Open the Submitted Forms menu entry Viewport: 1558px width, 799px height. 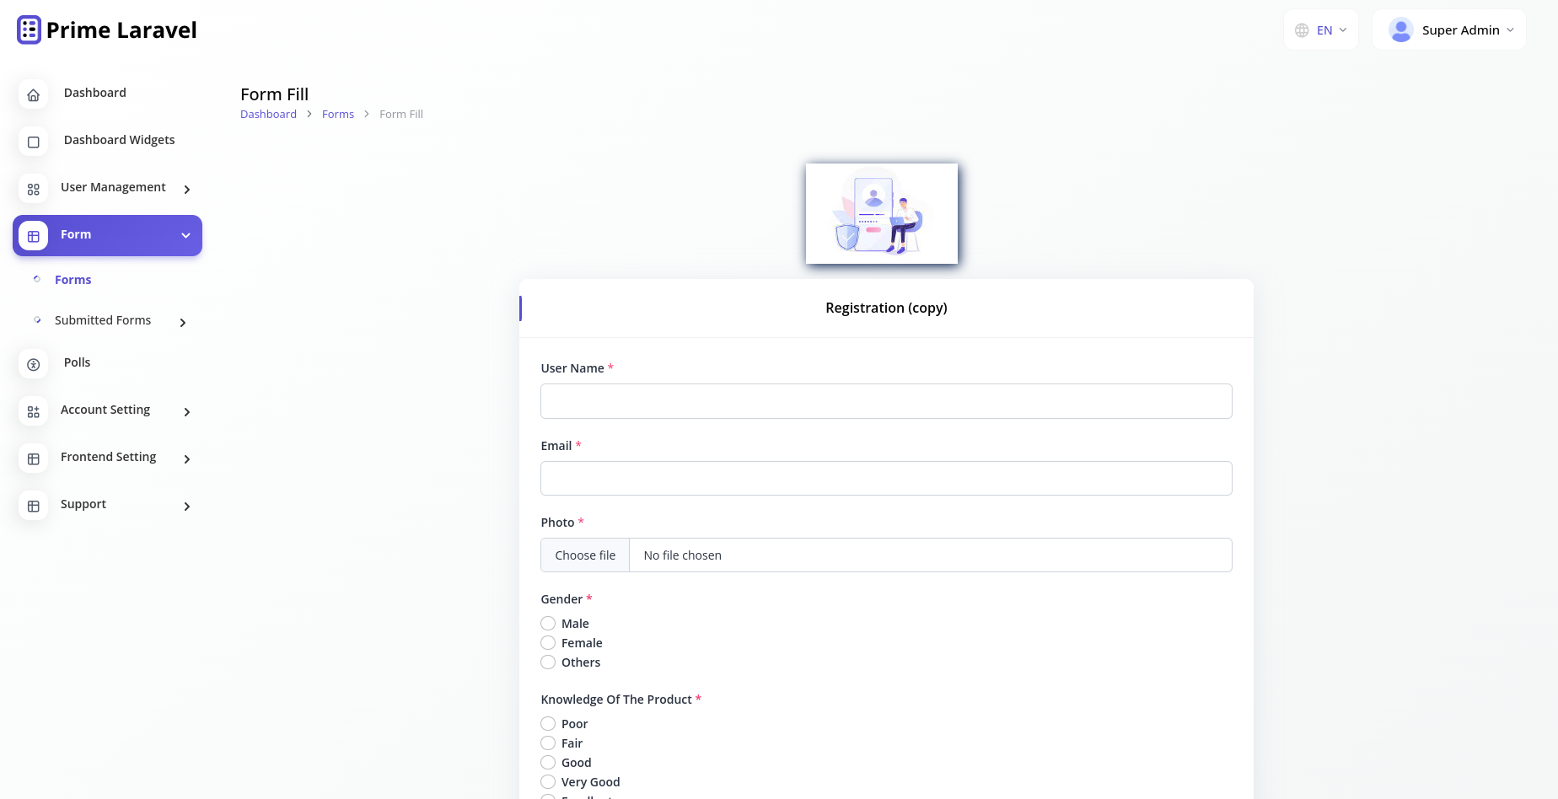102,320
